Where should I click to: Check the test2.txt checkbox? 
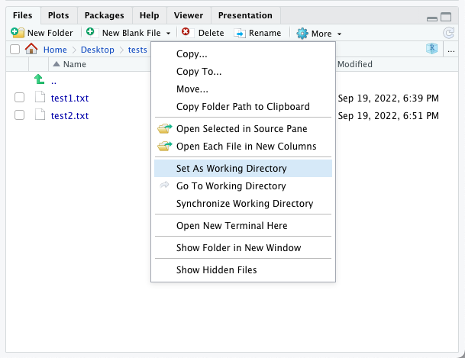coord(20,115)
